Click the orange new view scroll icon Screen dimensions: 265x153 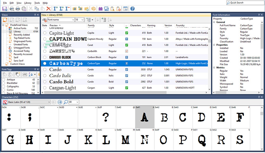[x=5, y=20]
